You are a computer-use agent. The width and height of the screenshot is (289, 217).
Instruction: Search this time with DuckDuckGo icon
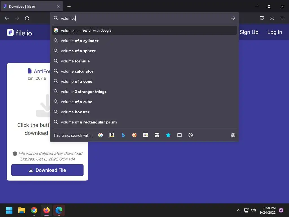134,135
